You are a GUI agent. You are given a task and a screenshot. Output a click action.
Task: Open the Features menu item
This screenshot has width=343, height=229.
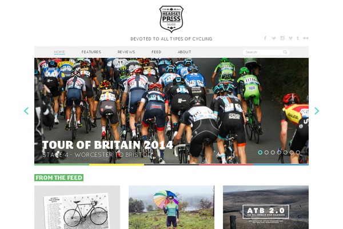(91, 52)
